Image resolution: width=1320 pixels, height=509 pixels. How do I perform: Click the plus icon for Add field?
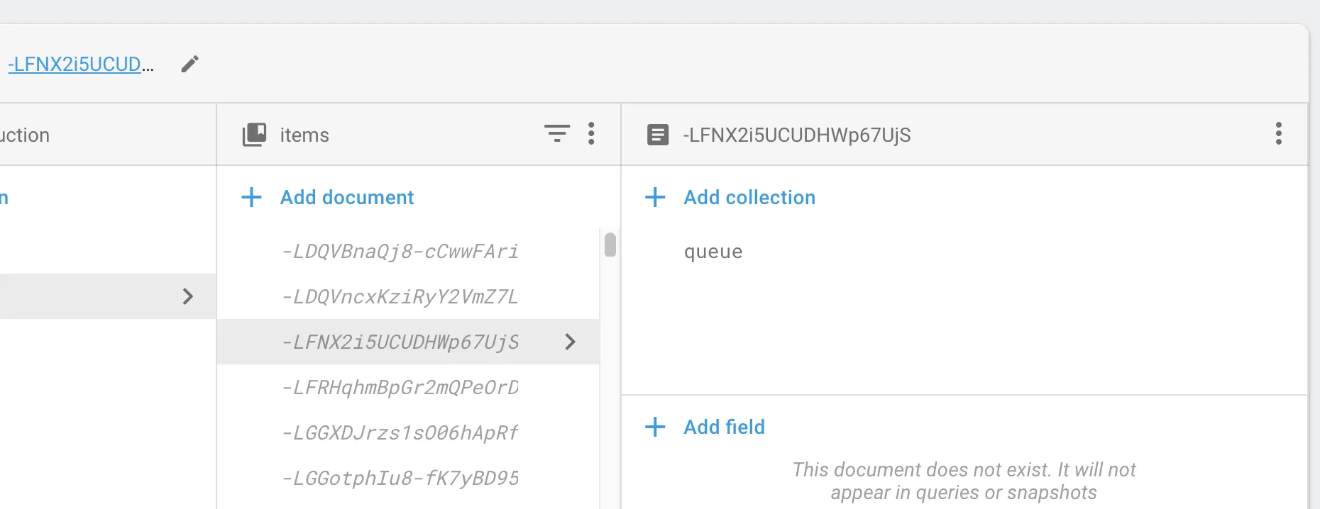(655, 427)
